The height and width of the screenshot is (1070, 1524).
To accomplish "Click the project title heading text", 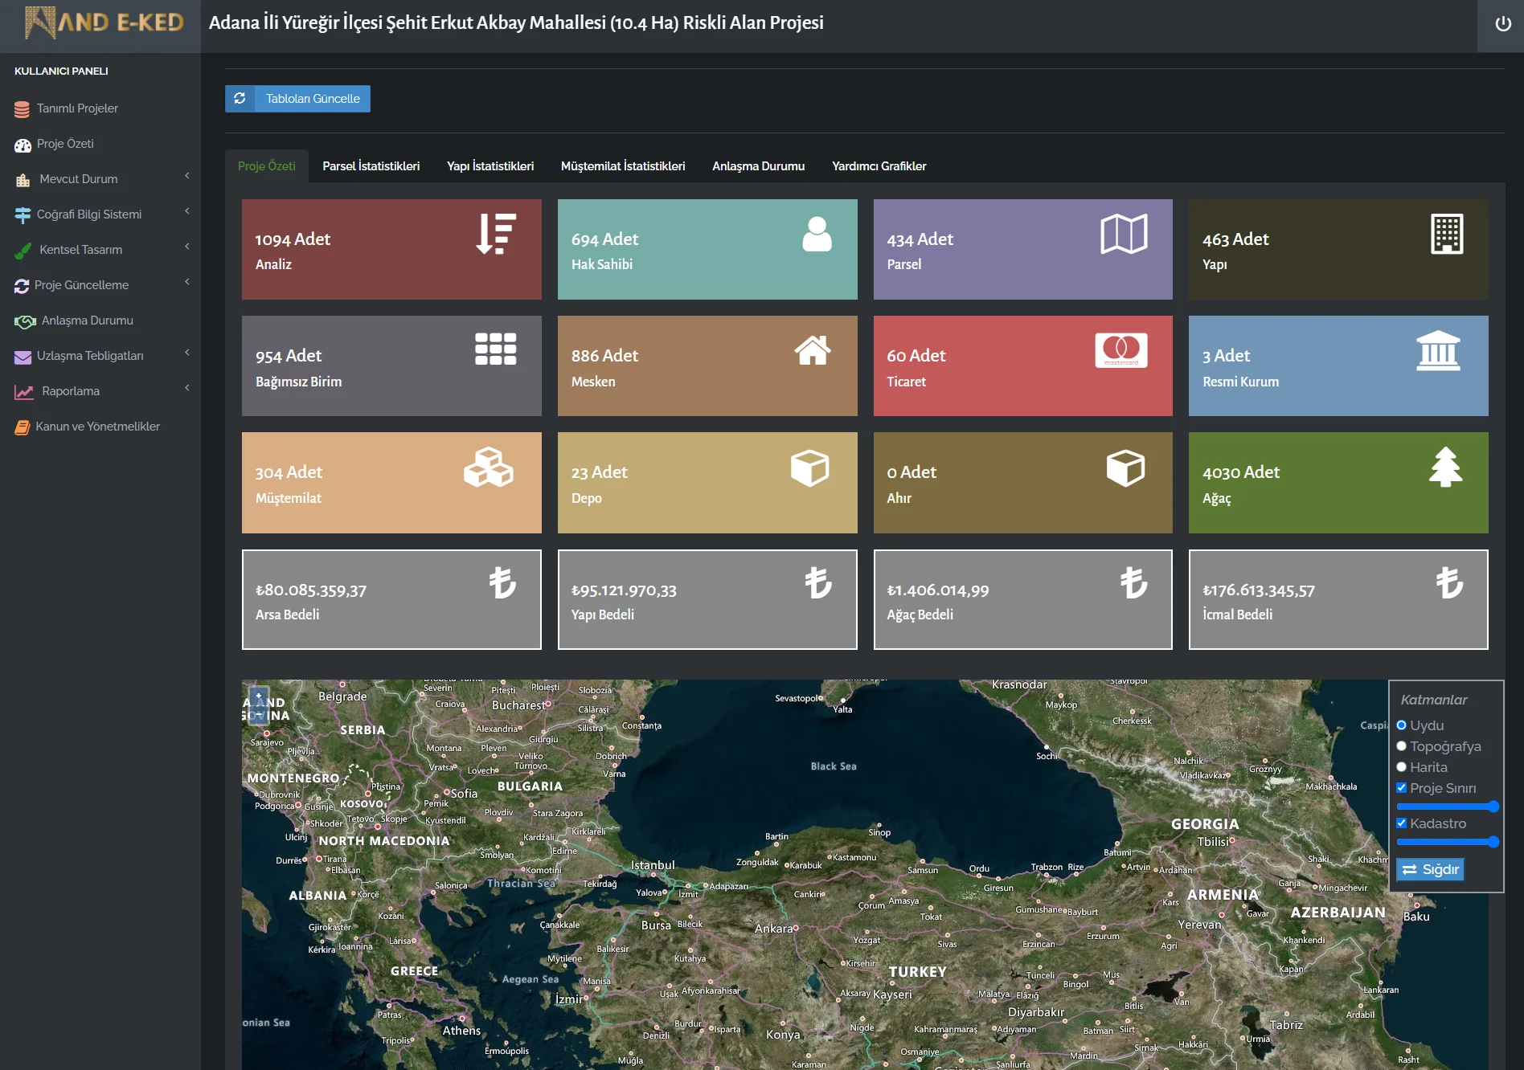I will pos(516,22).
